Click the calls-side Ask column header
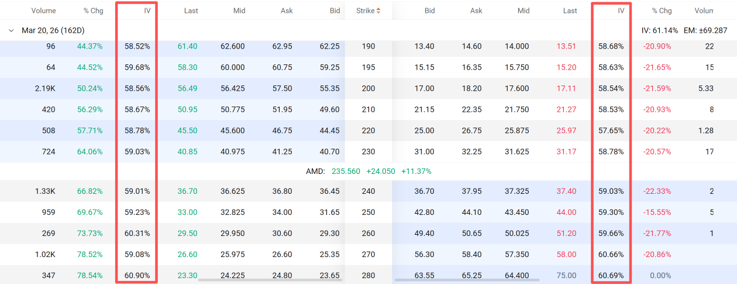 287,11
